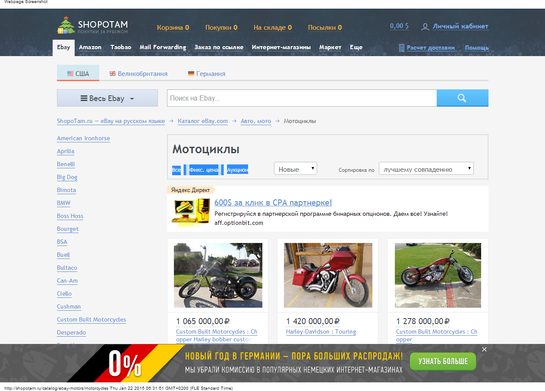Open the Корзина 0 cart link

pos(173,28)
